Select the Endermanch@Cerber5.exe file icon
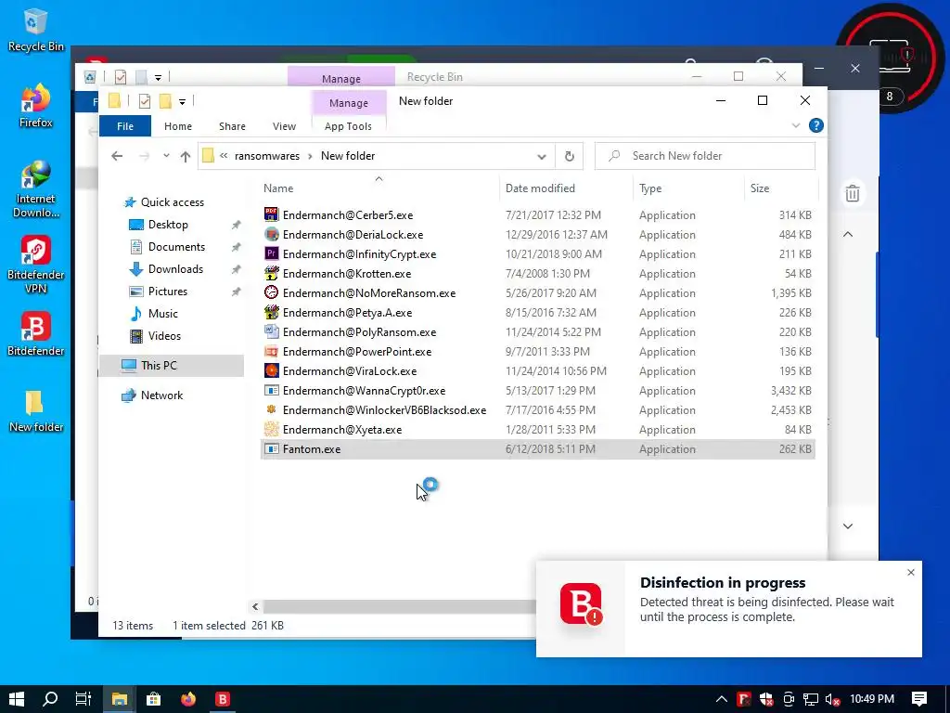Screen dimensions: 950x713 coord(272,214)
